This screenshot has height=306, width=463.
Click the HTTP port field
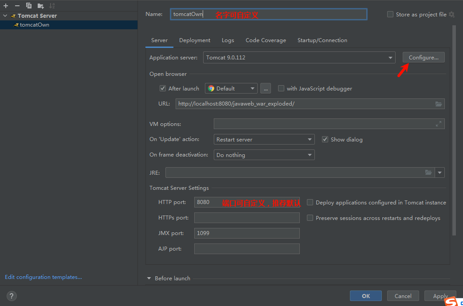click(x=247, y=202)
